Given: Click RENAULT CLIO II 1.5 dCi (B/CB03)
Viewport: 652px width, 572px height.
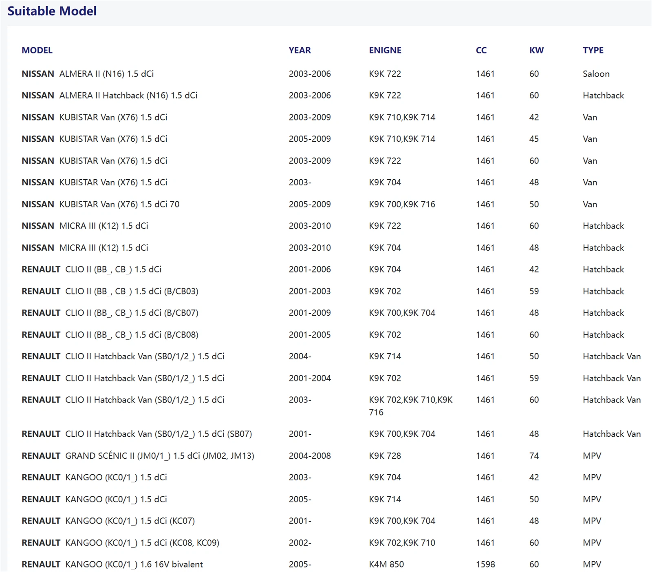Looking at the screenshot, I should 110,291.
